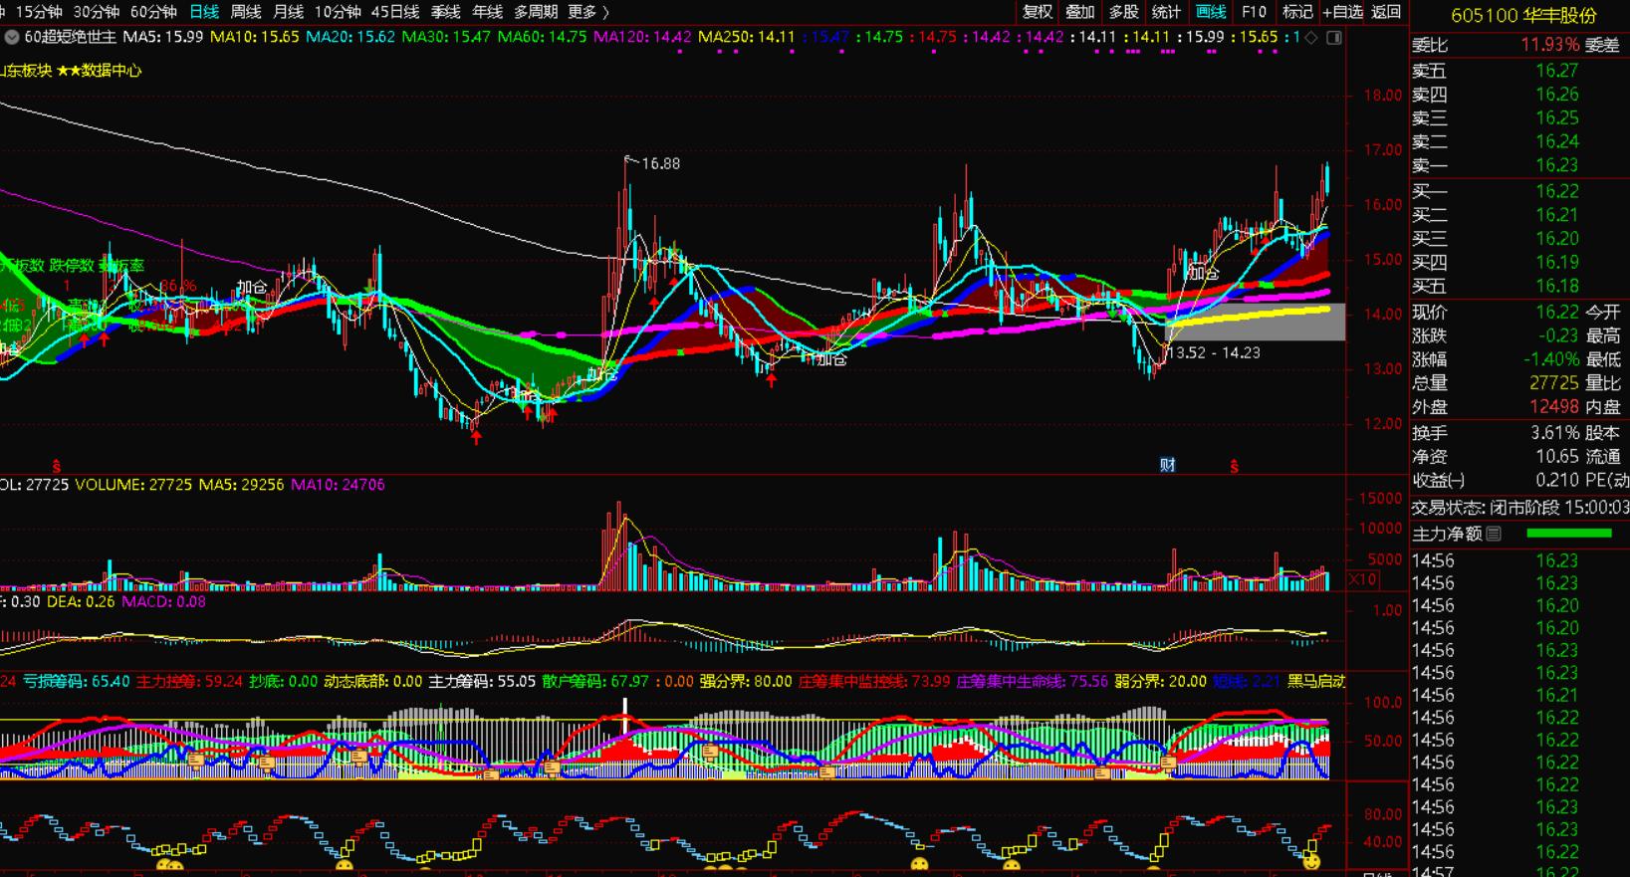Select the 卖四 price 16.26
This screenshot has width=1630, height=877.
tap(1556, 95)
